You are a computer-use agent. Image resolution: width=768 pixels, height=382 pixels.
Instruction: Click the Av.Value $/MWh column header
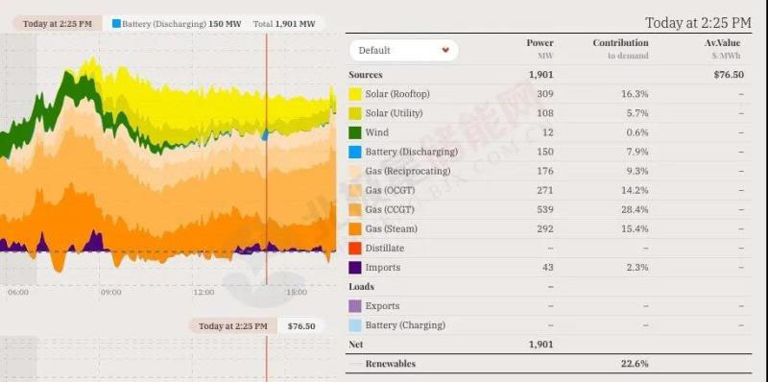pyautogui.click(x=722, y=49)
